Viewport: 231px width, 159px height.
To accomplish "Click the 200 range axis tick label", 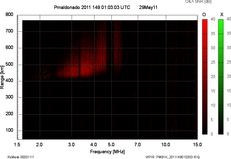I will 10,113.
